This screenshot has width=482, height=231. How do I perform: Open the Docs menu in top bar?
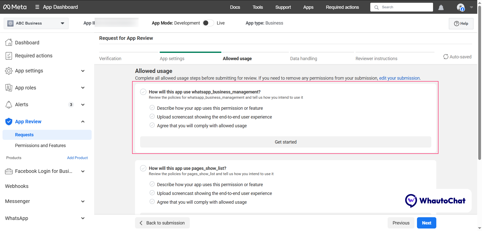click(235, 7)
